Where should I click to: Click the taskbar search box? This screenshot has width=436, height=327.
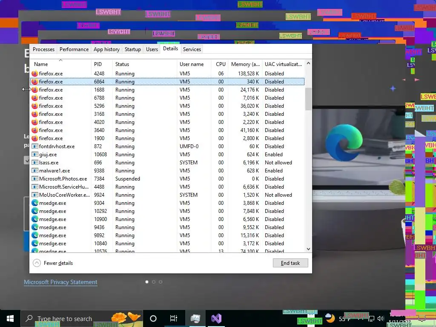click(x=82, y=318)
